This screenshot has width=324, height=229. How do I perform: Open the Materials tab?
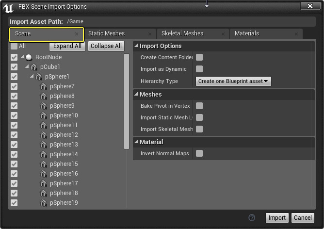[x=247, y=33]
